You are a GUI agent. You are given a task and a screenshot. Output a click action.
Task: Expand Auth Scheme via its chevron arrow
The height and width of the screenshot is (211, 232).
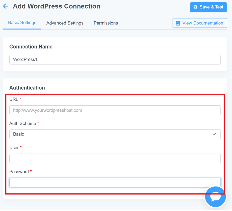[x=214, y=134]
